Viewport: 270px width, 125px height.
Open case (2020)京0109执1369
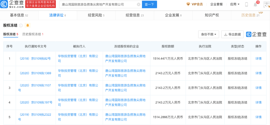[x=35, y=73]
